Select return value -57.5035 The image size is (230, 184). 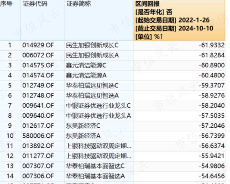[212, 115]
